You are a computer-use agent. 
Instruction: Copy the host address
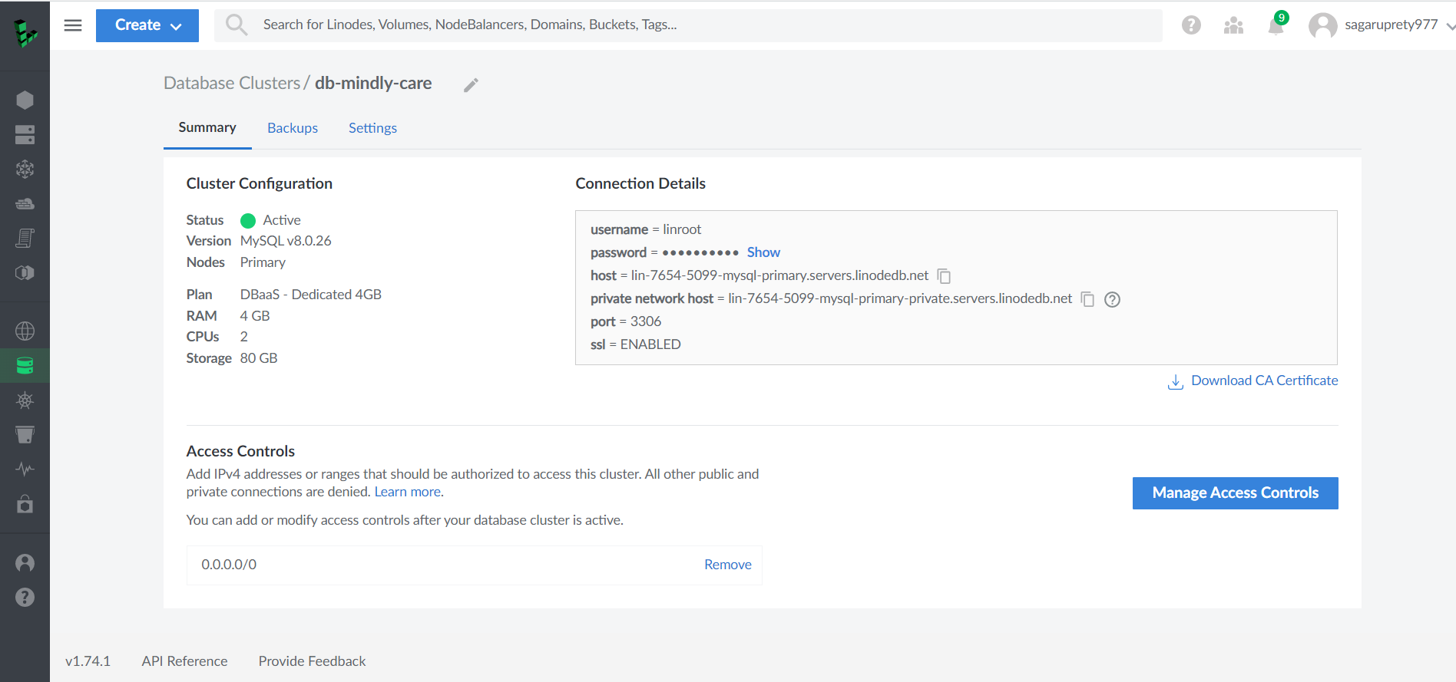coord(944,276)
